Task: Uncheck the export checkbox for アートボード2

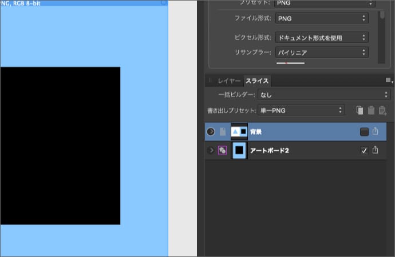Action: pyautogui.click(x=364, y=150)
